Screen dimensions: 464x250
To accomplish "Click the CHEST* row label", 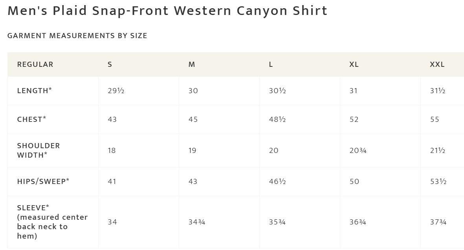I will click(x=32, y=119).
